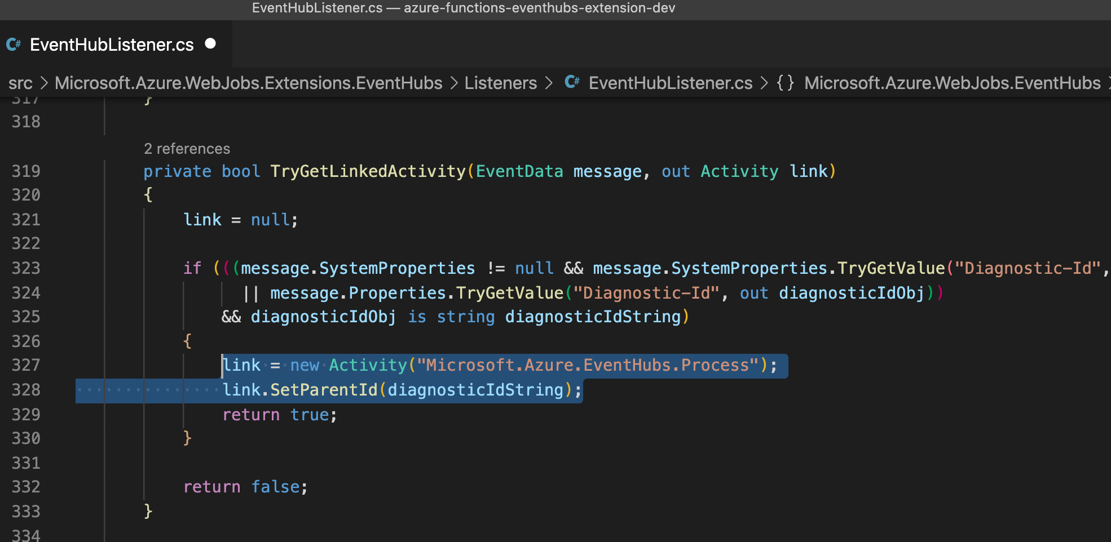Click the C# icon on the EventHubListener.cs tab
The image size is (1111, 542).
click(12, 44)
